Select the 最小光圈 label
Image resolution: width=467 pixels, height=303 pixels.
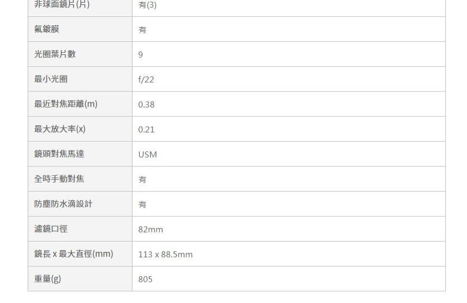coord(51,79)
